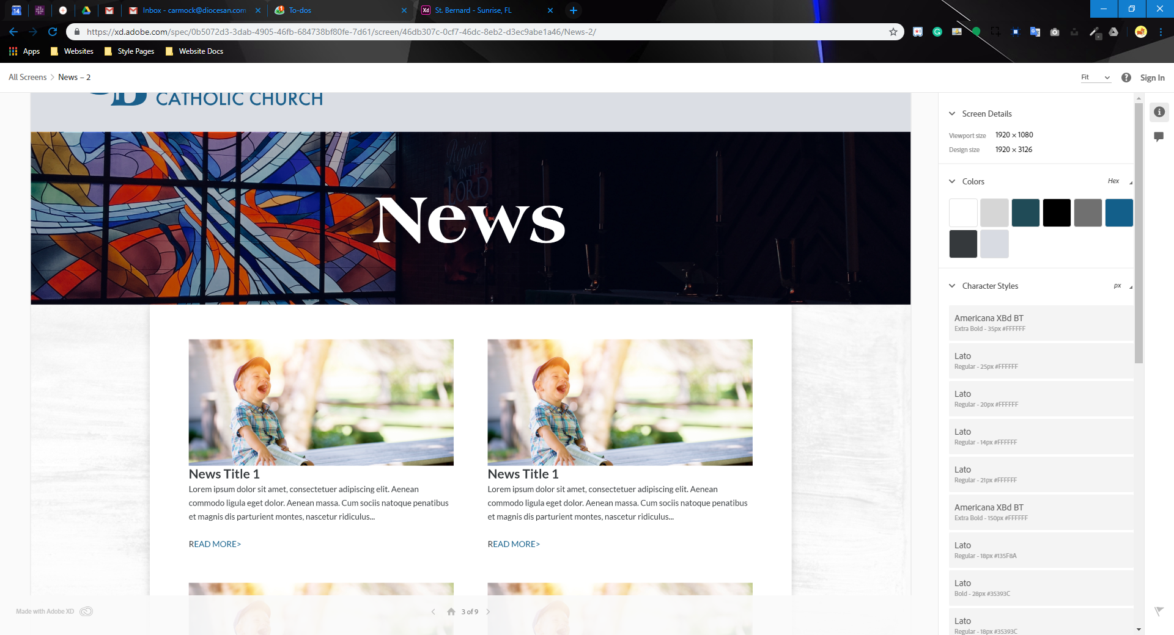Open the help question mark icon
The height and width of the screenshot is (635, 1174).
tap(1126, 78)
